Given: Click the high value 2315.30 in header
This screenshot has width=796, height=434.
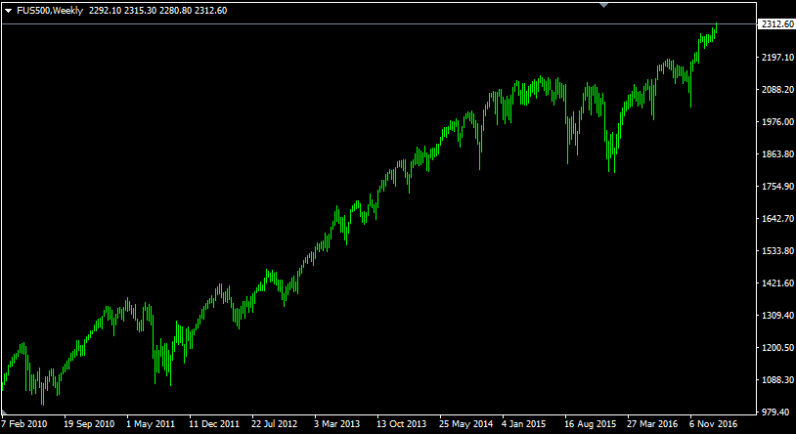Looking at the screenshot, I should click(140, 11).
